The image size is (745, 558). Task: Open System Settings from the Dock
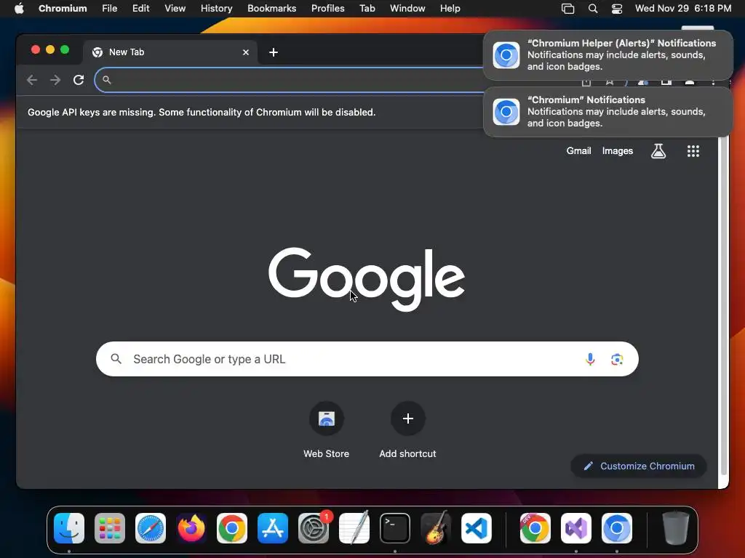[x=314, y=528]
